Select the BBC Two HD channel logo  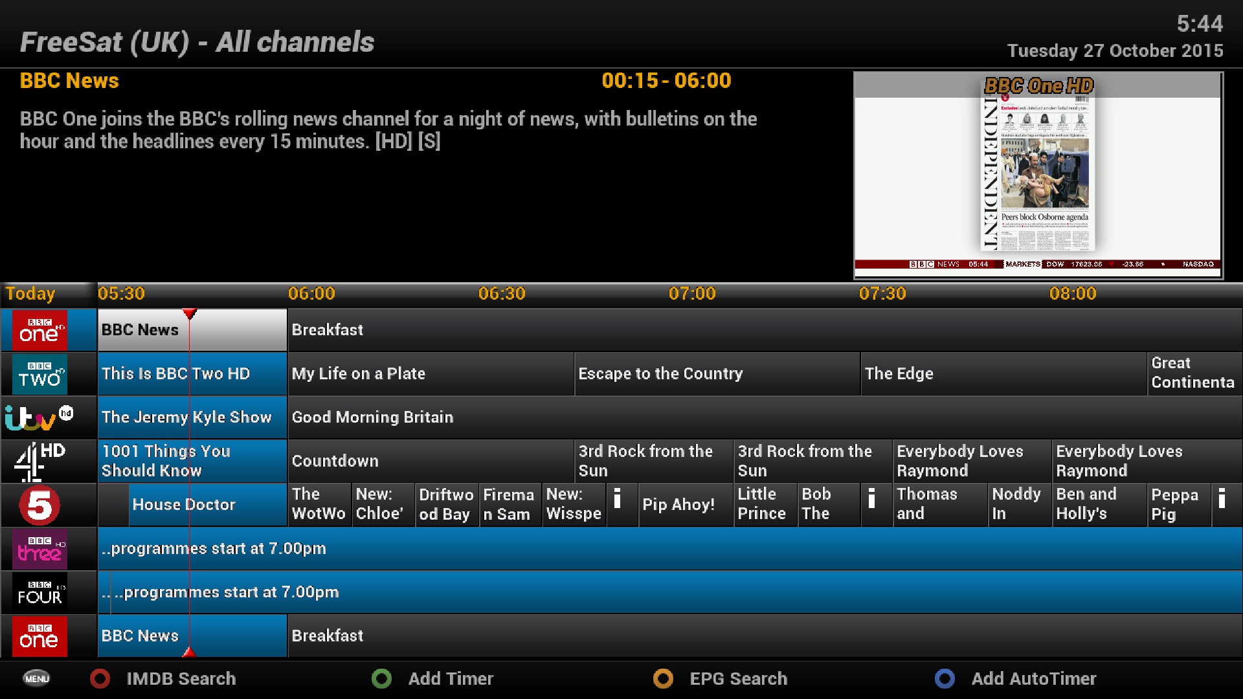click(39, 374)
